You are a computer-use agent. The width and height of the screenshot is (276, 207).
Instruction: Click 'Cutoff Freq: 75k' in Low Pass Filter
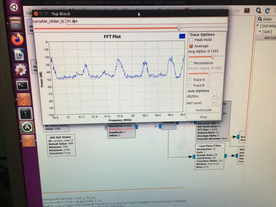pos(206,158)
